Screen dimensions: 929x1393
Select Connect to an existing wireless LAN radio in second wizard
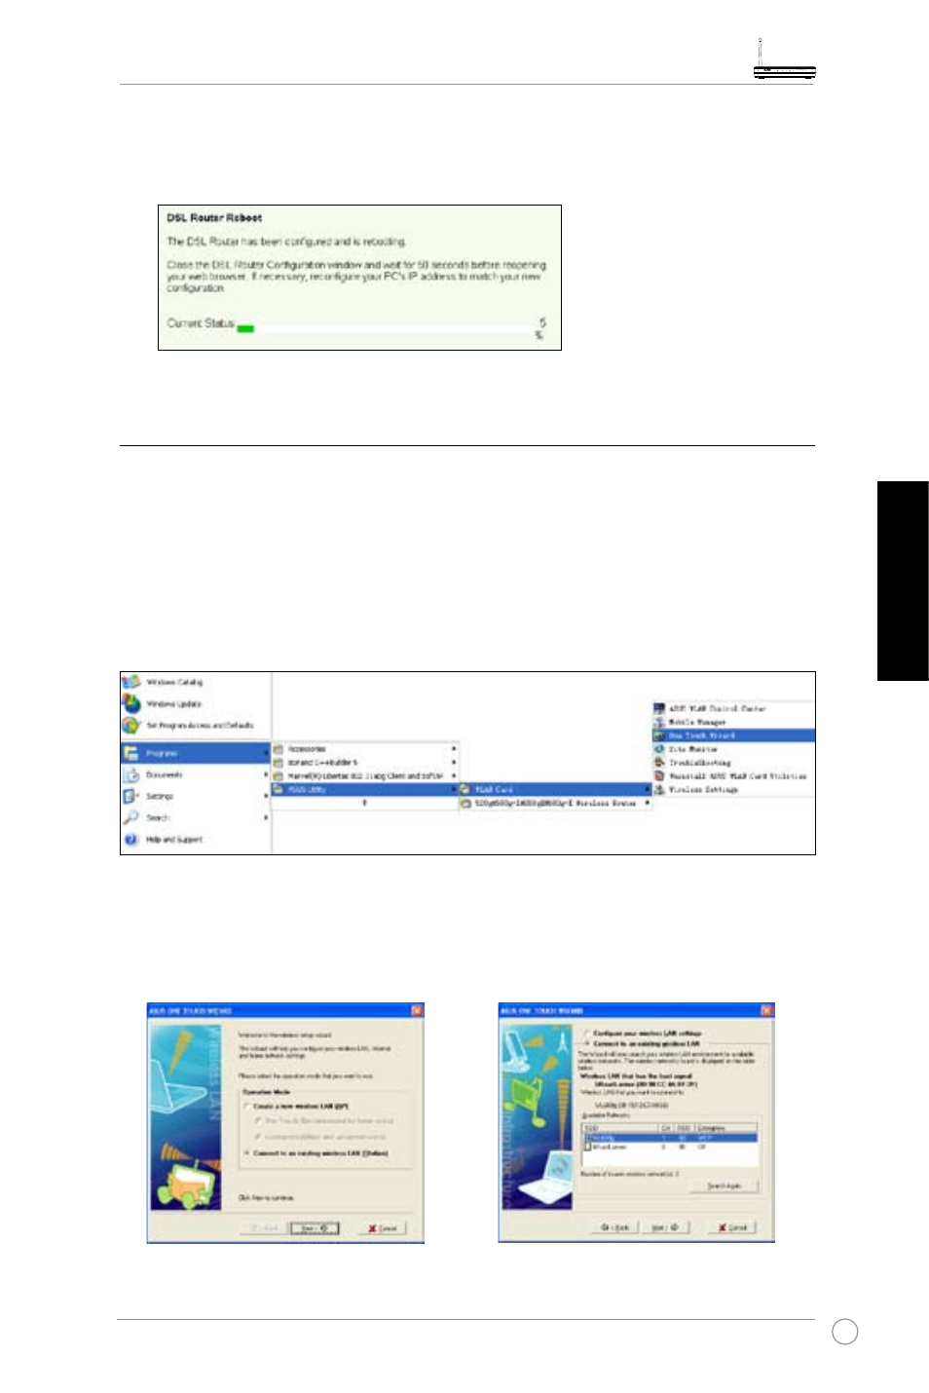(586, 1043)
